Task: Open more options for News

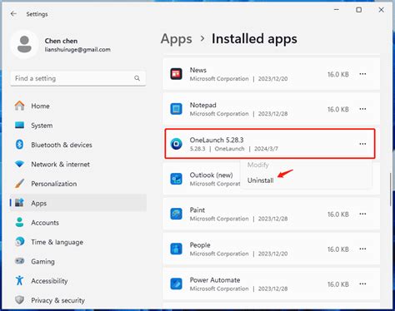Action: (x=362, y=74)
